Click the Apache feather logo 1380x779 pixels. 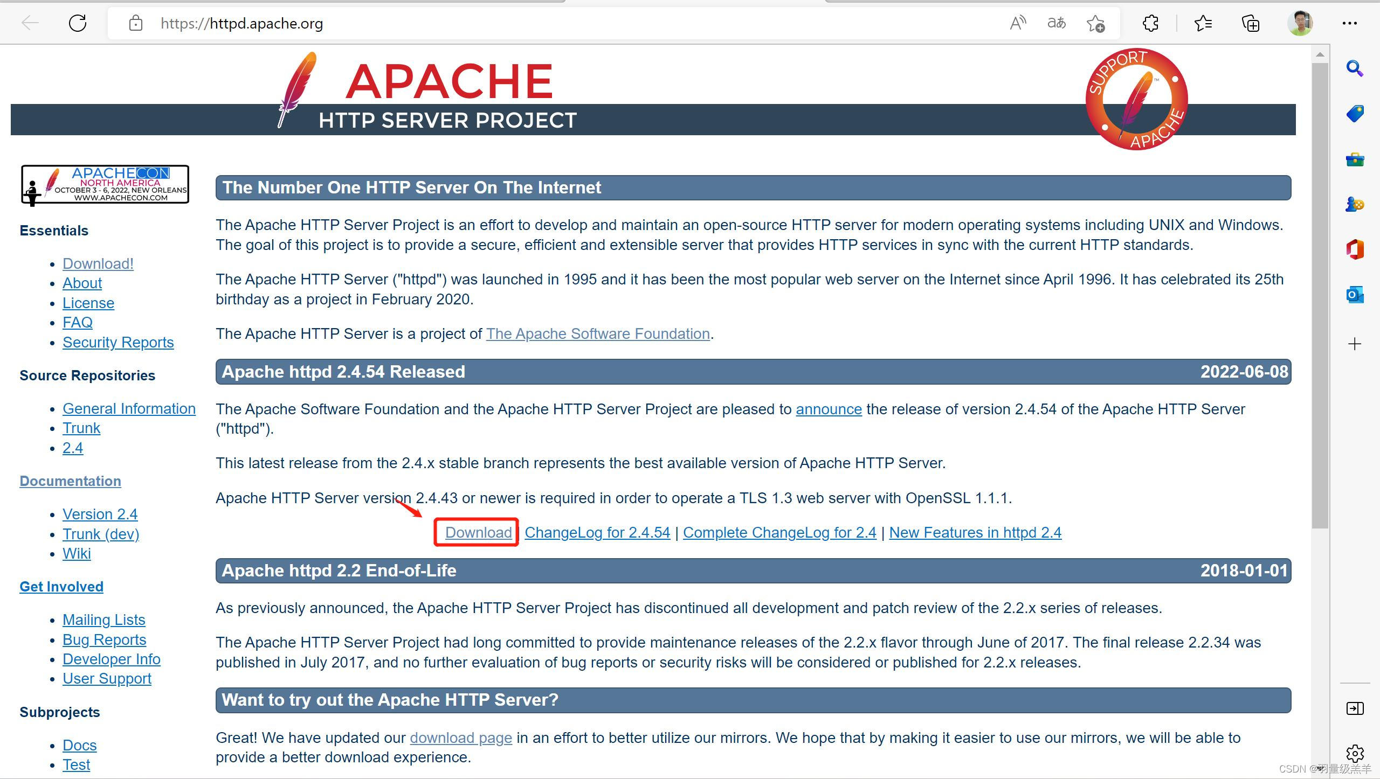tap(296, 89)
